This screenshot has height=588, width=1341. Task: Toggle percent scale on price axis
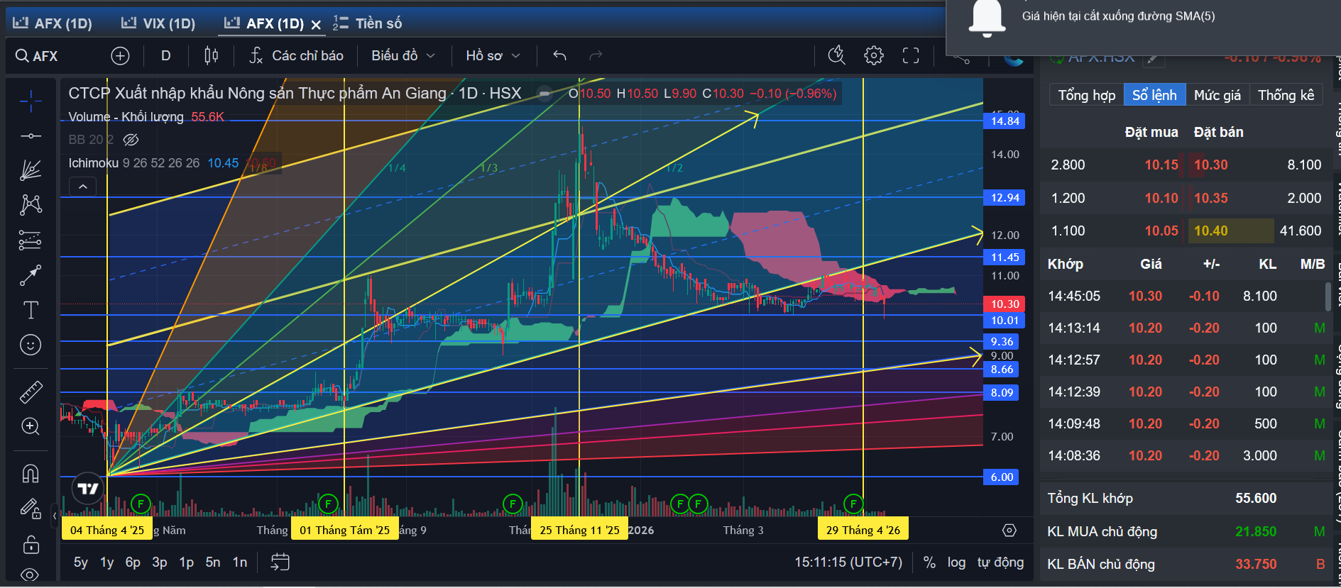pyautogui.click(x=929, y=562)
